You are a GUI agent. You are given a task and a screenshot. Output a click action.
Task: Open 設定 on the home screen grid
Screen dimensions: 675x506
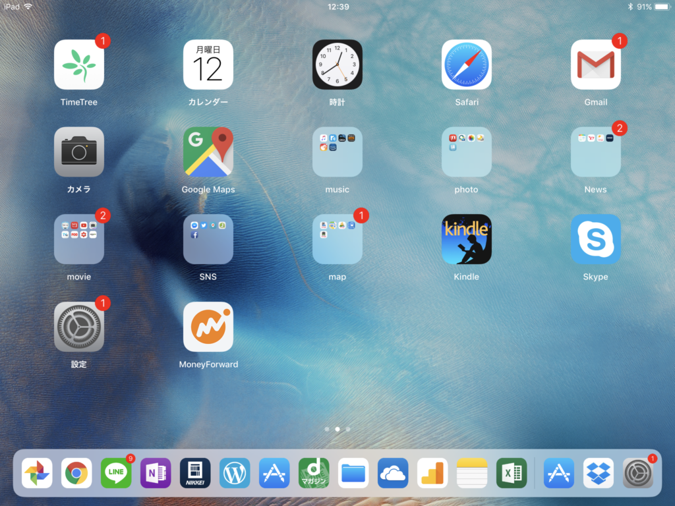click(79, 327)
